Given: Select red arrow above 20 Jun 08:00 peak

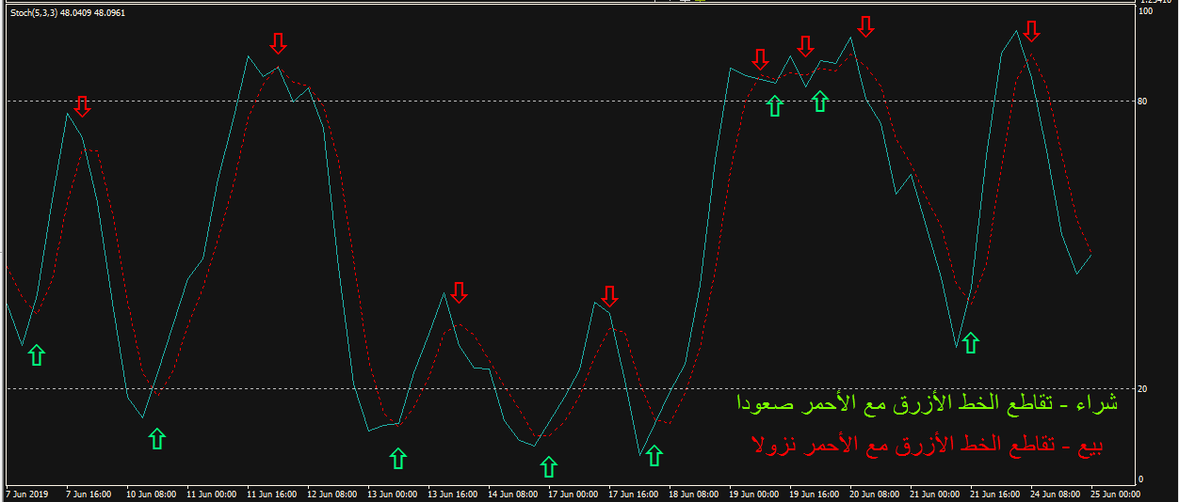Looking at the screenshot, I should point(865,26).
